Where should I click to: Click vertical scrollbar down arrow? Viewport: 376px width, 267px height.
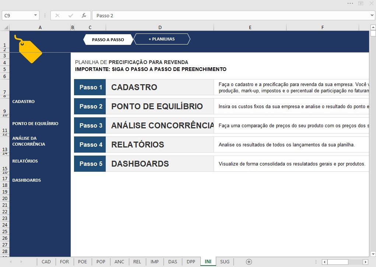(373, 254)
